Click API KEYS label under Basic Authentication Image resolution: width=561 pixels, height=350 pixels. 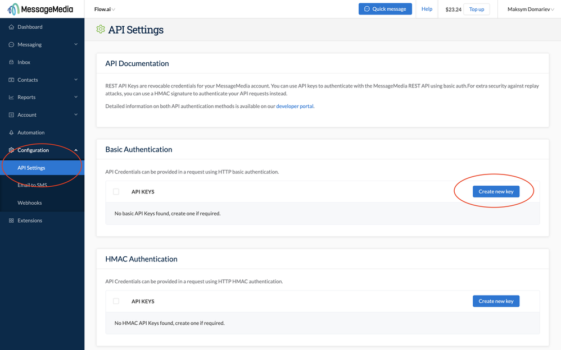pos(143,192)
